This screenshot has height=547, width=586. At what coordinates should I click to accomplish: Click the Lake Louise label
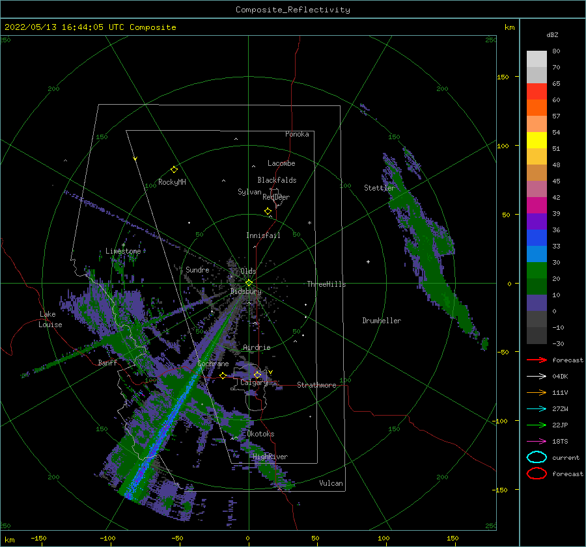click(x=50, y=319)
